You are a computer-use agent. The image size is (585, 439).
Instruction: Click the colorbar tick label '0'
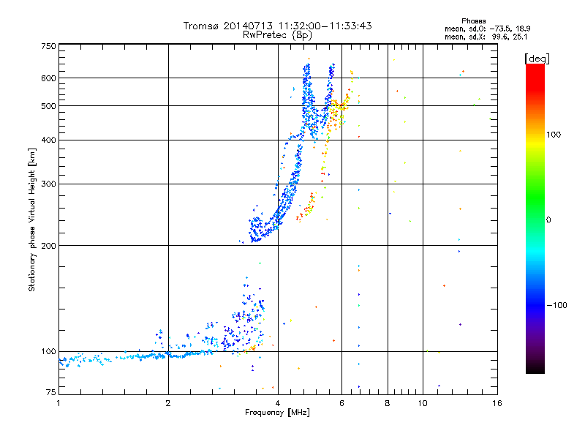pos(548,220)
